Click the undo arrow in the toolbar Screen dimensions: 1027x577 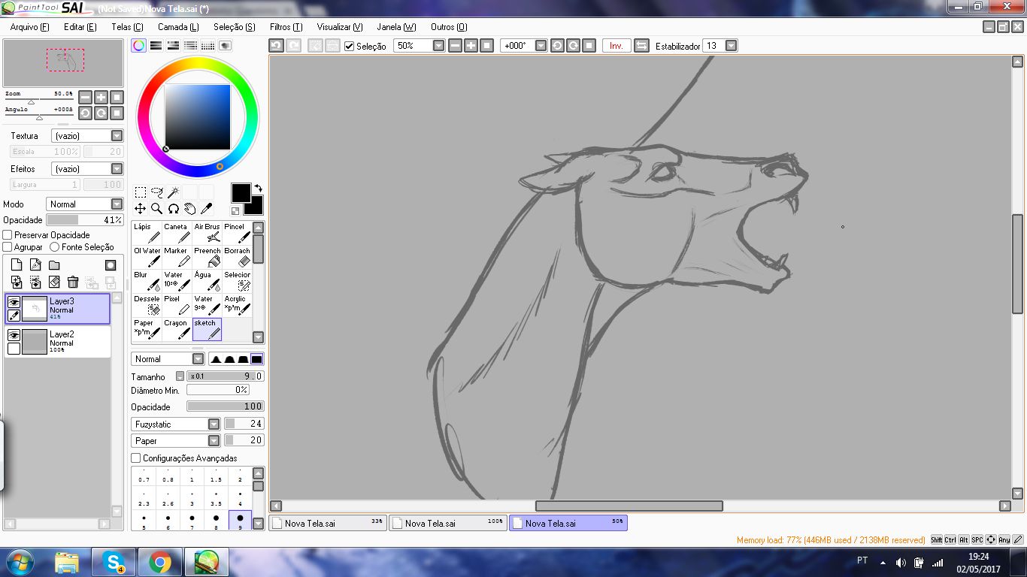coord(277,46)
